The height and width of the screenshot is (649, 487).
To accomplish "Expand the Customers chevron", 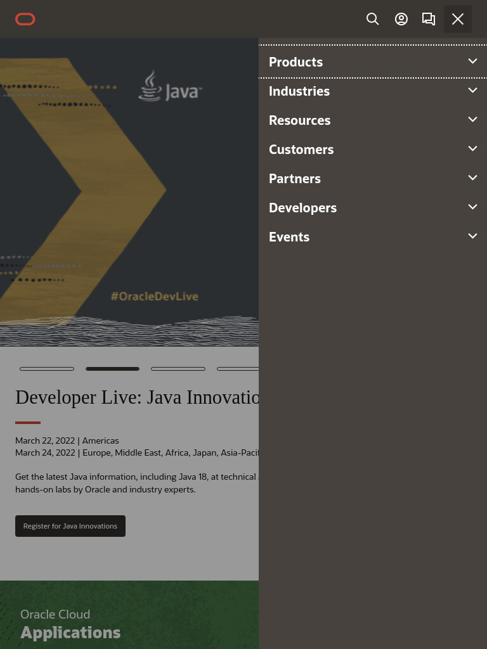I will 472,148.
